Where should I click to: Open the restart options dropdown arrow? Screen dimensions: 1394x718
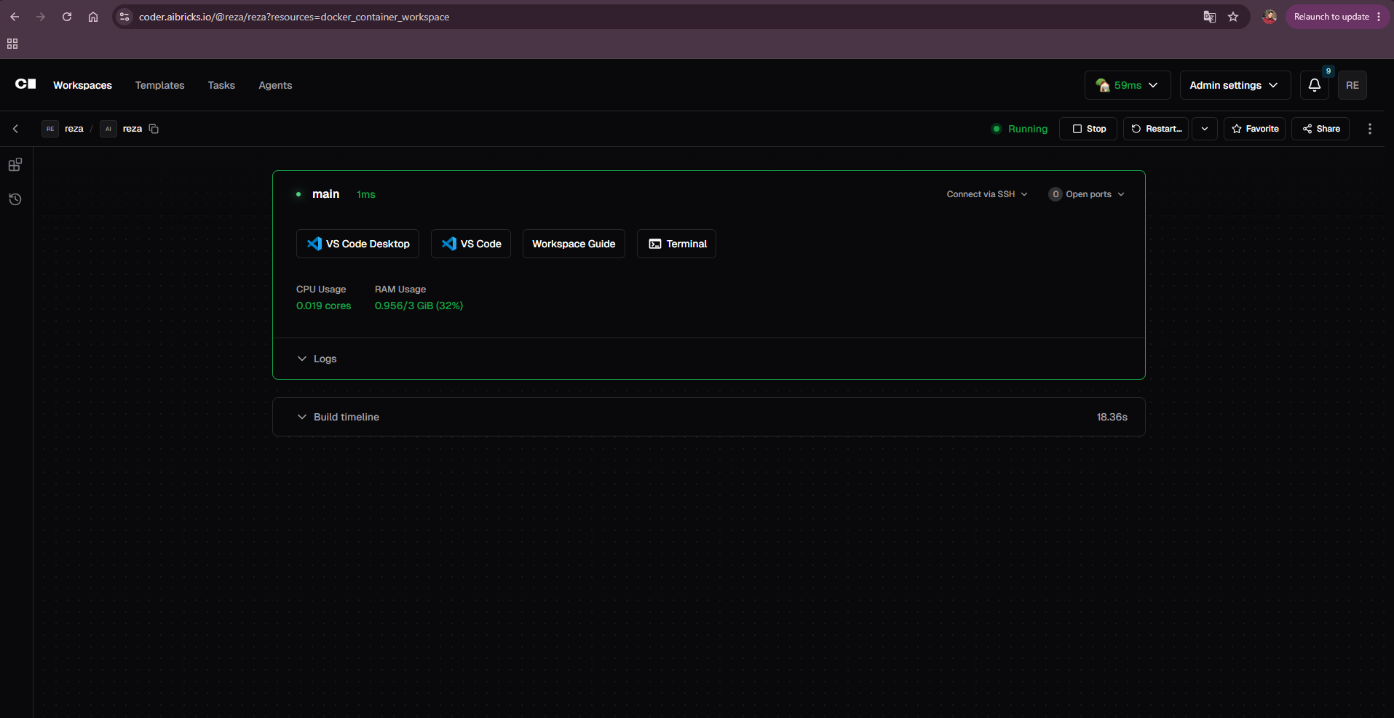(x=1205, y=129)
